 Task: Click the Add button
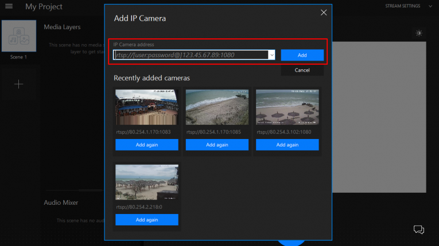[x=302, y=55]
